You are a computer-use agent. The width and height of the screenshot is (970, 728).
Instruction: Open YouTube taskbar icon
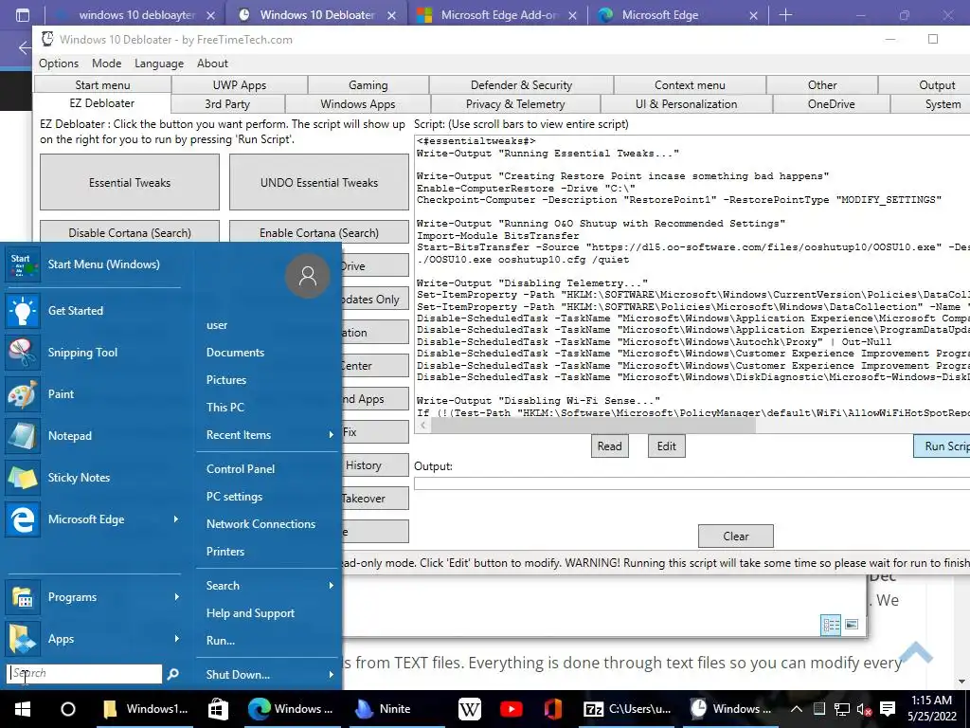511,709
